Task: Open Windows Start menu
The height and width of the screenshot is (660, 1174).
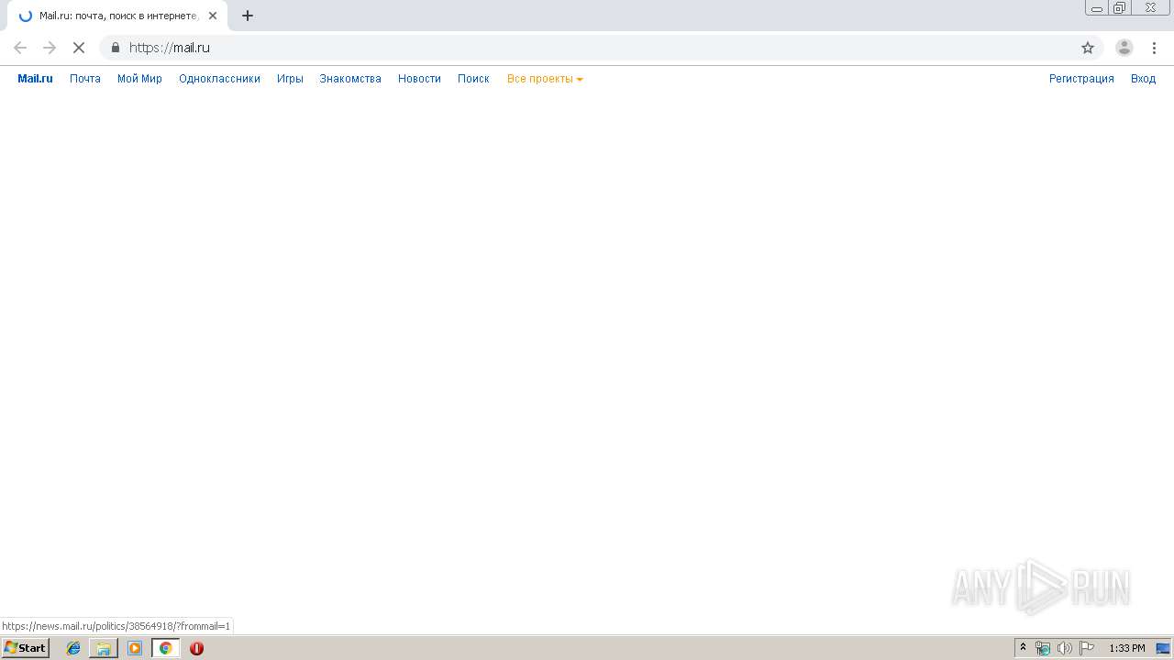Action: pyautogui.click(x=25, y=648)
